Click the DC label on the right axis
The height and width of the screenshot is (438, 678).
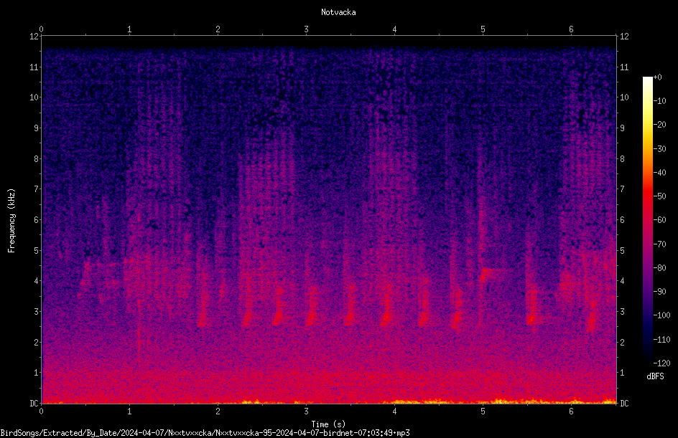click(x=624, y=403)
